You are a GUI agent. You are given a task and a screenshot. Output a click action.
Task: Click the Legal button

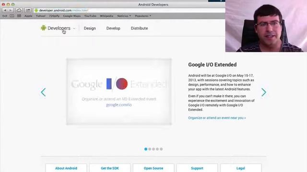[241, 168]
